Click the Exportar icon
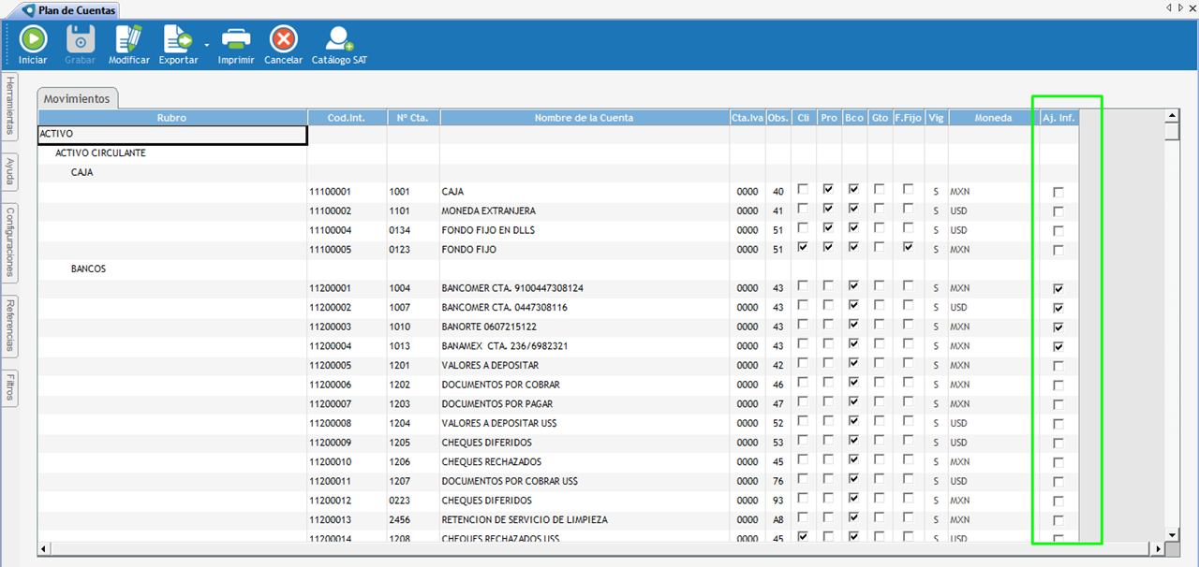The image size is (1199, 567). click(x=177, y=39)
